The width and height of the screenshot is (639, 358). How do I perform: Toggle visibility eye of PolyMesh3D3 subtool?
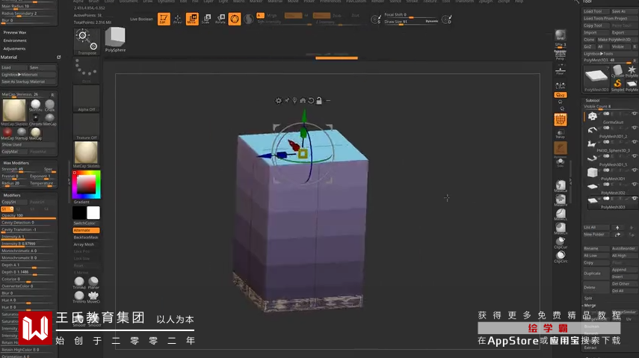(x=634, y=199)
